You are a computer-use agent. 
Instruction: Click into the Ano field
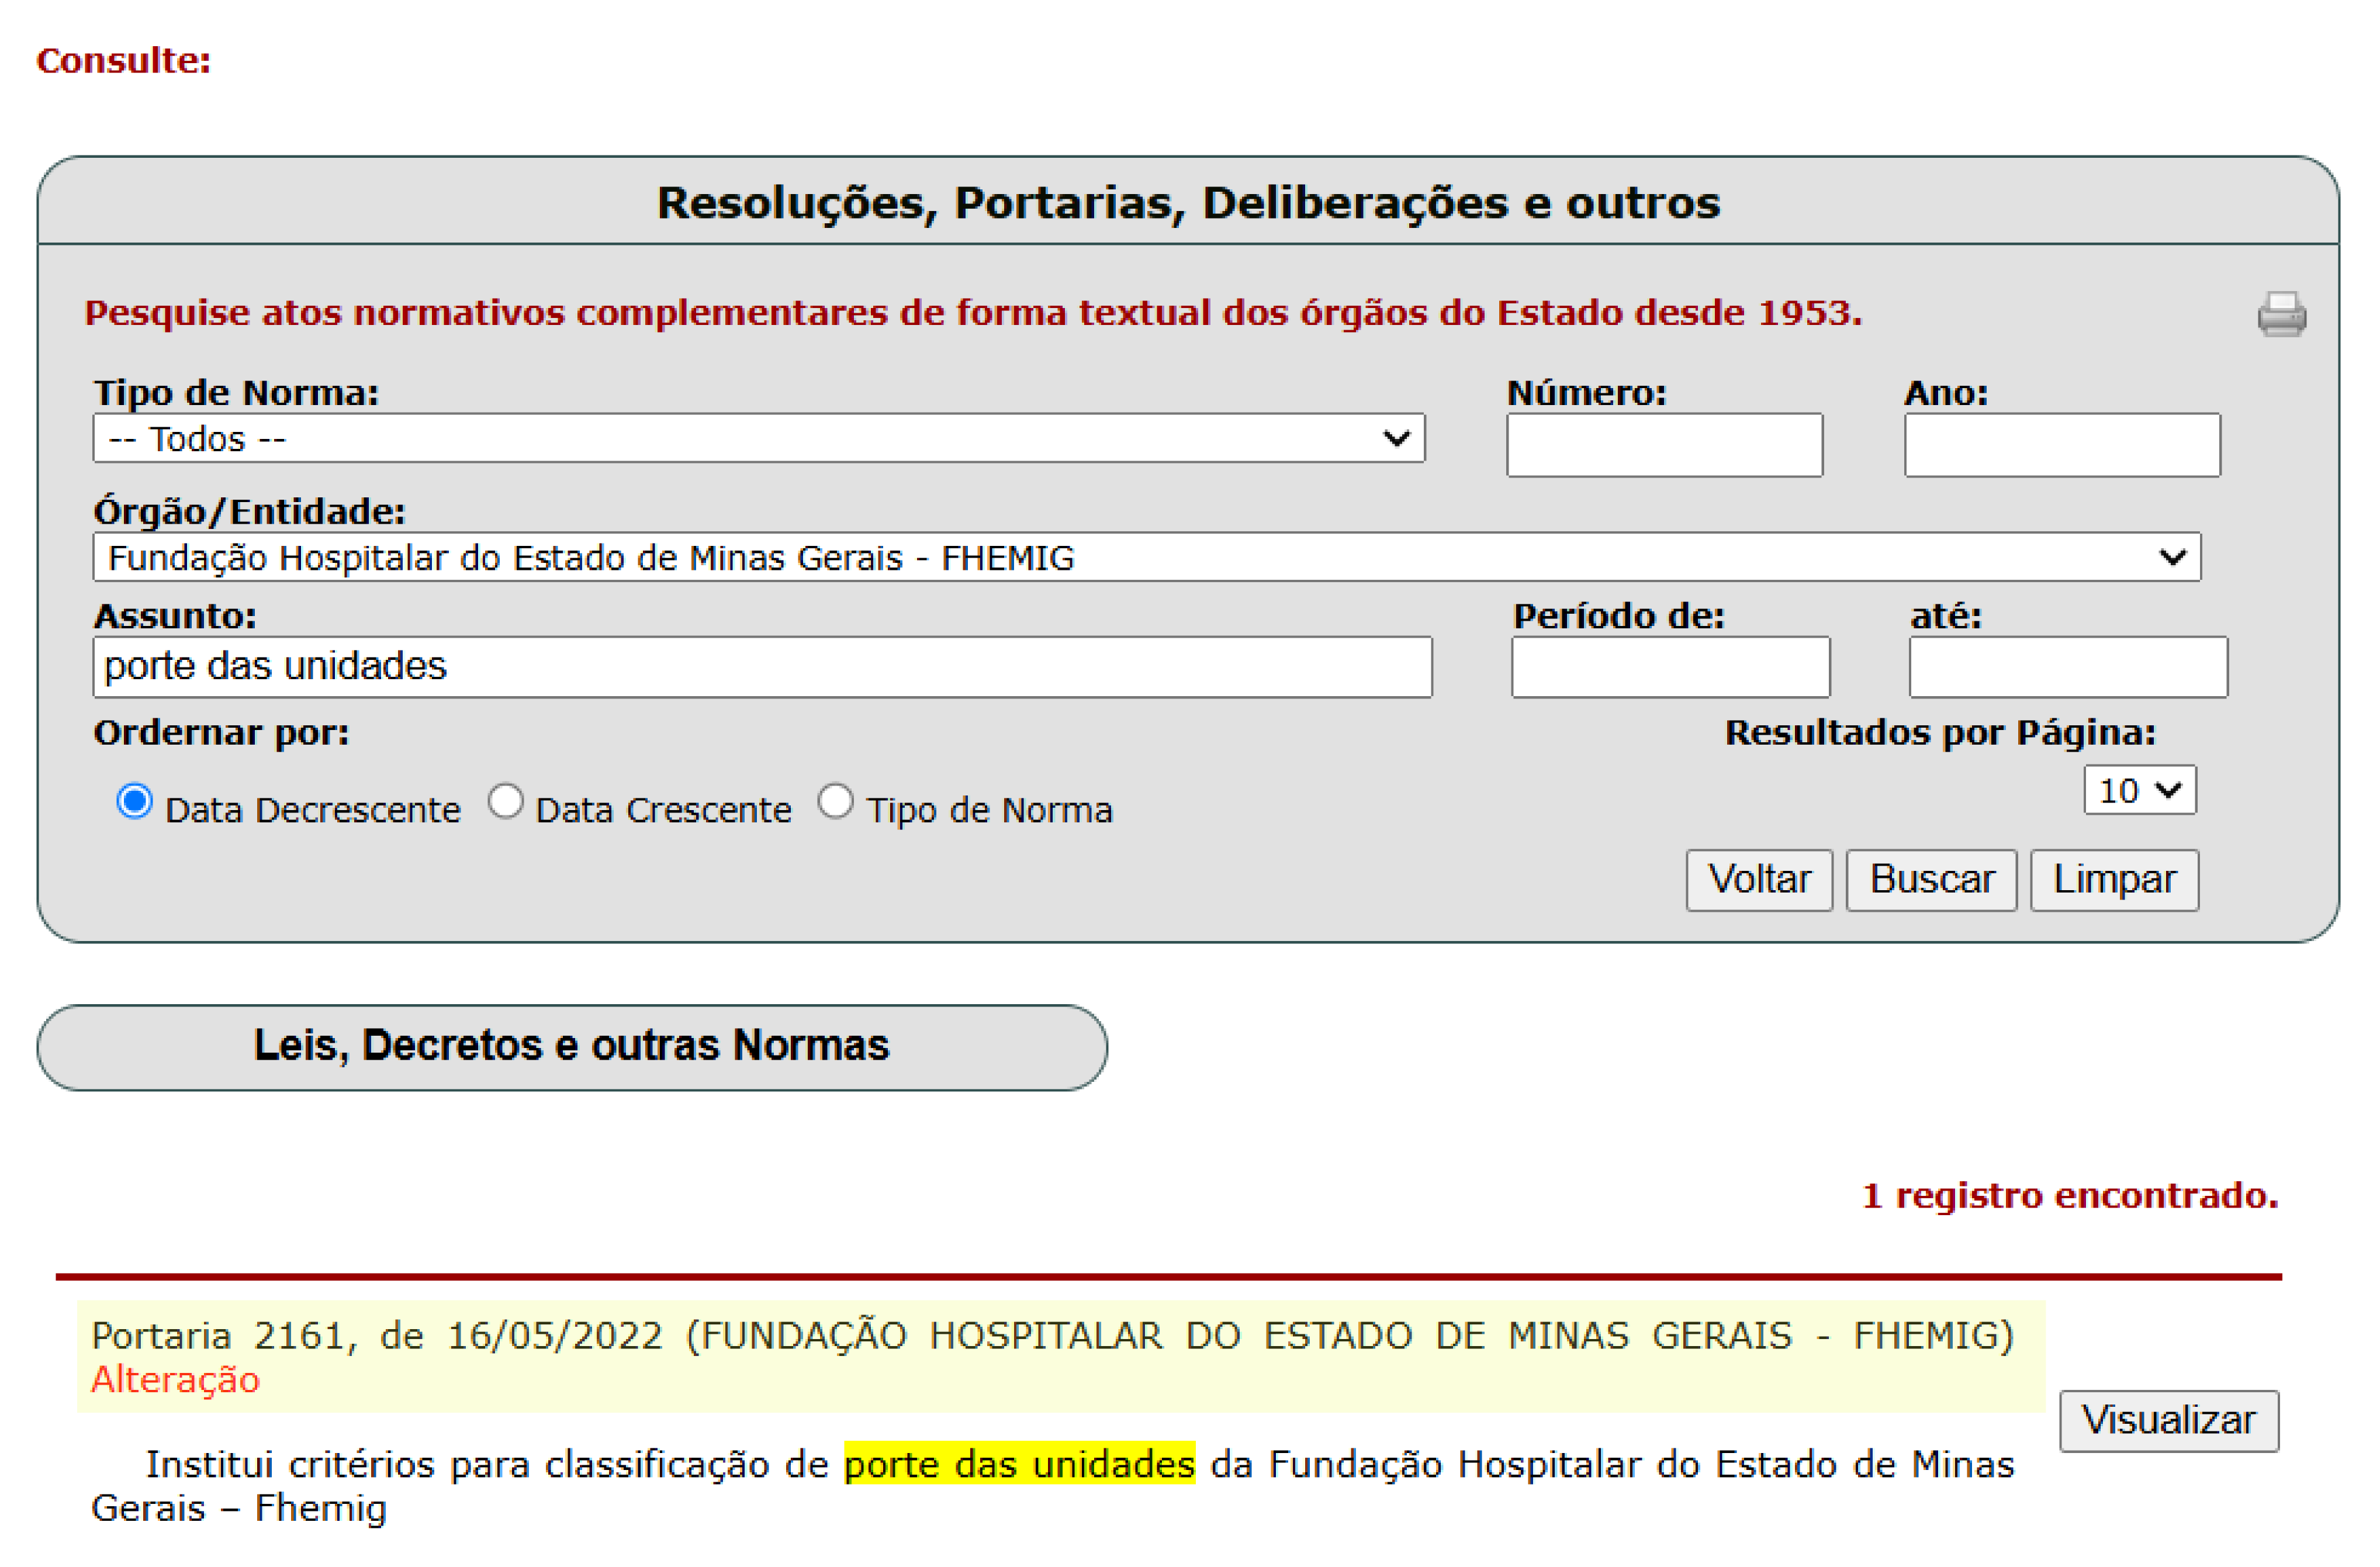(x=2061, y=446)
